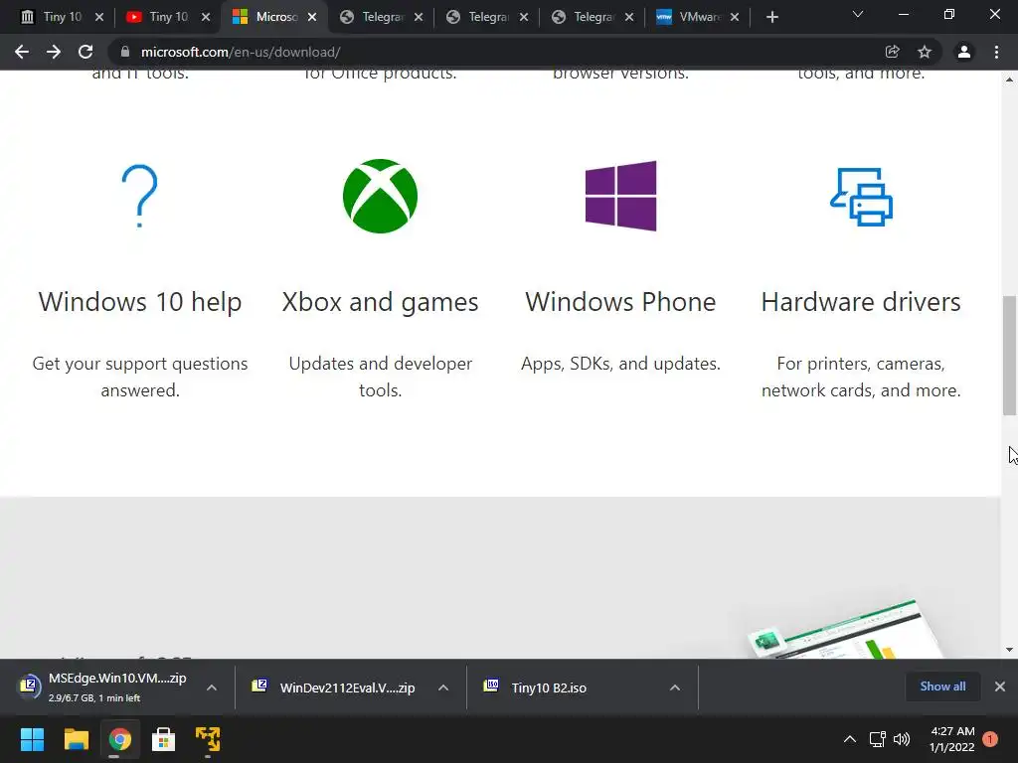Click 'For printers, cameras, network cards' text

(861, 377)
